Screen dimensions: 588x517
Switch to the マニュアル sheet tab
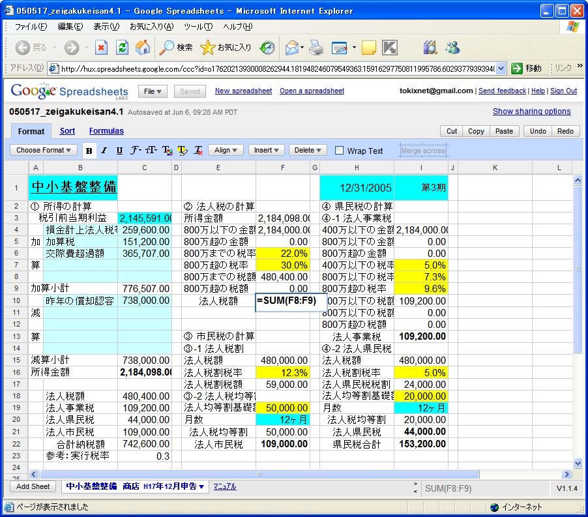click(225, 486)
